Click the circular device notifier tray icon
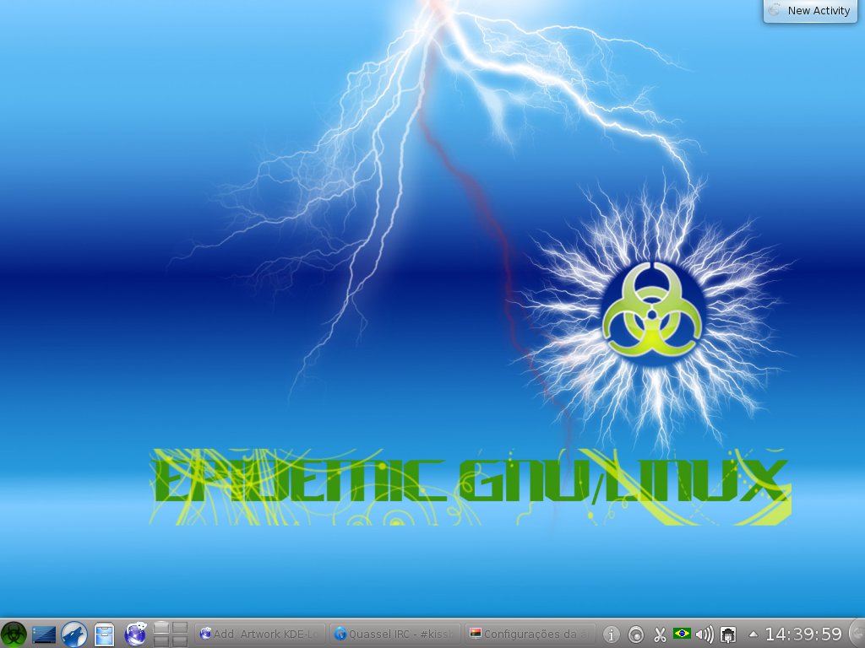The width and height of the screenshot is (865, 648). [635, 634]
